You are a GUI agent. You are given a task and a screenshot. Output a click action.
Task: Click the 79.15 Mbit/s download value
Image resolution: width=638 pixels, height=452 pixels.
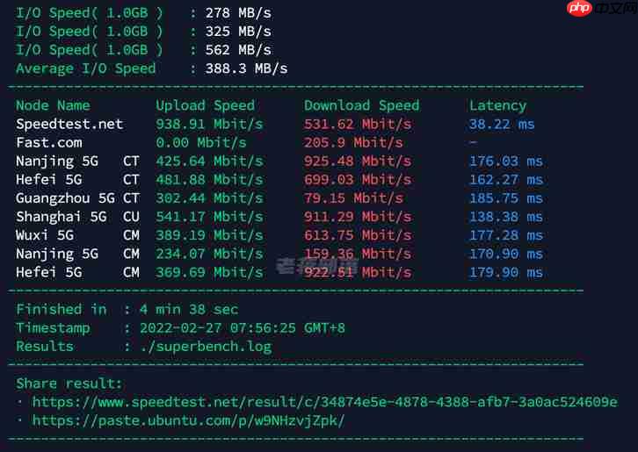[353, 198]
